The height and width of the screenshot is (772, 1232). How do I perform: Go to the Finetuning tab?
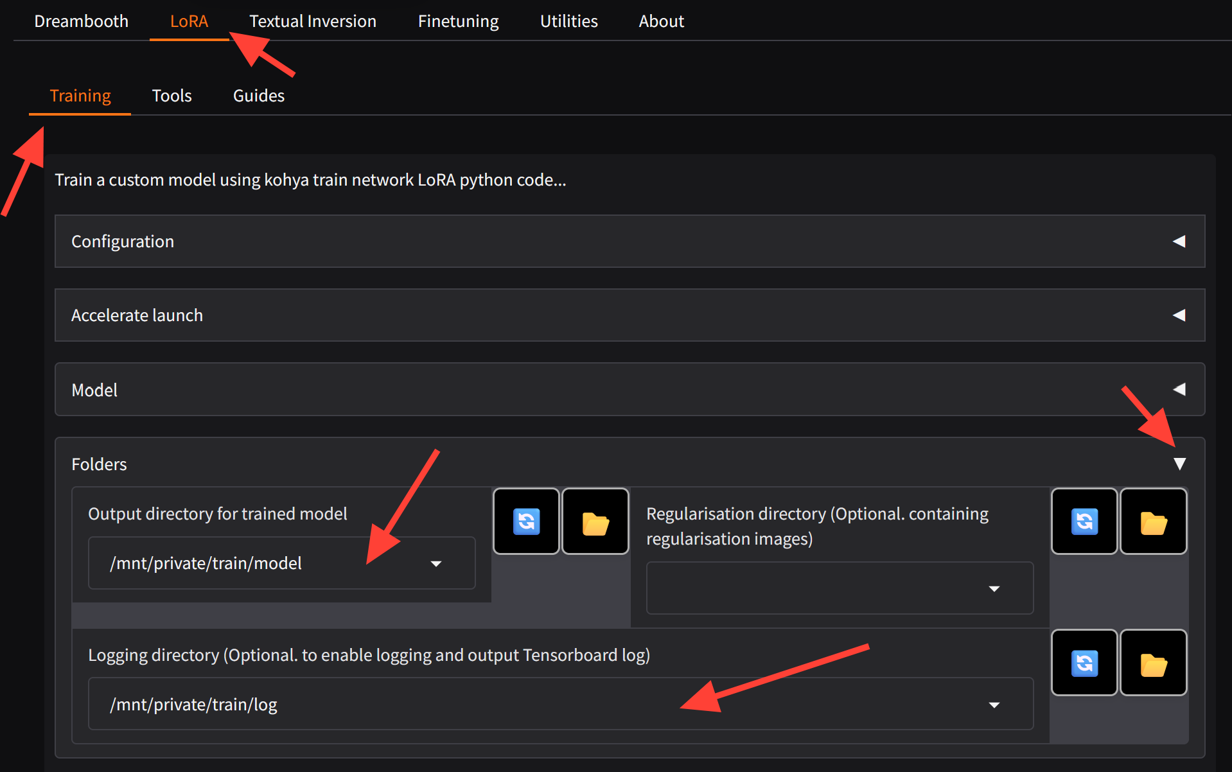click(x=458, y=21)
